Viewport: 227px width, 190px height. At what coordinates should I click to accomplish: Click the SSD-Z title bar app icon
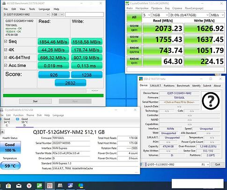(x=141, y=79)
